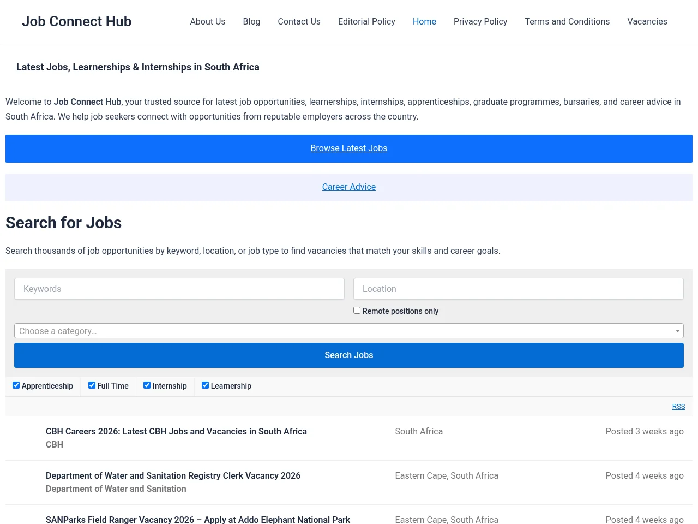Click the Browse Latest Jobs button
The width and height of the screenshot is (698, 524).
[349, 148]
